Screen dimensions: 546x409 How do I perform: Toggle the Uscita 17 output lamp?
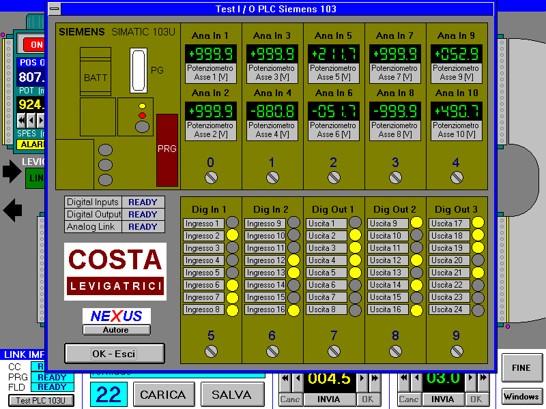[478, 223]
